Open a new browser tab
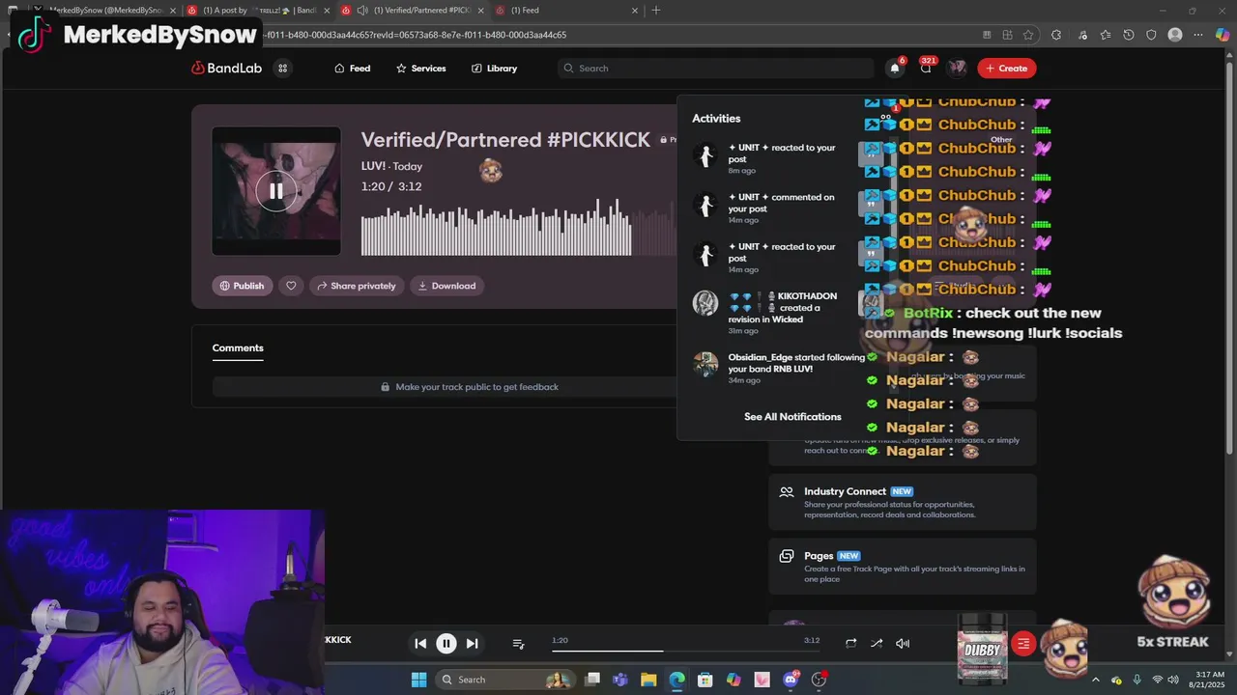Image resolution: width=1237 pixels, height=695 pixels. (x=656, y=11)
